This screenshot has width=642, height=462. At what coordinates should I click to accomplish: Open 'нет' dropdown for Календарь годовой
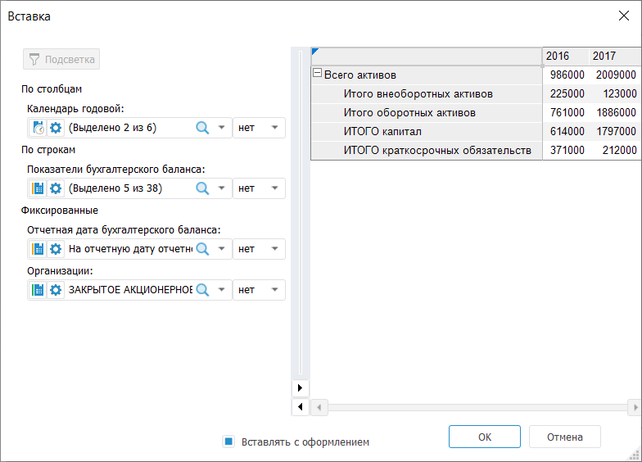click(259, 128)
